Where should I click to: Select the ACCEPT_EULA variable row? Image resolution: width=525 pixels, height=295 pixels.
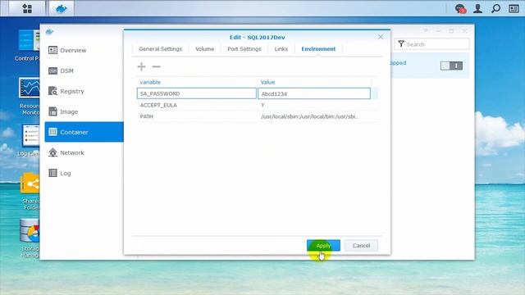(257, 105)
